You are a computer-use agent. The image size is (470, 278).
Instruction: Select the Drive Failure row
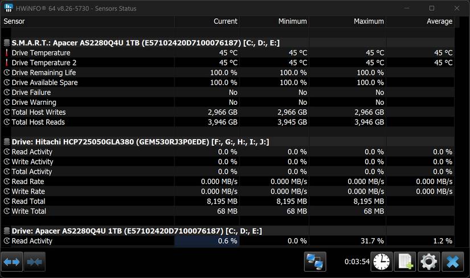coord(229,92)
